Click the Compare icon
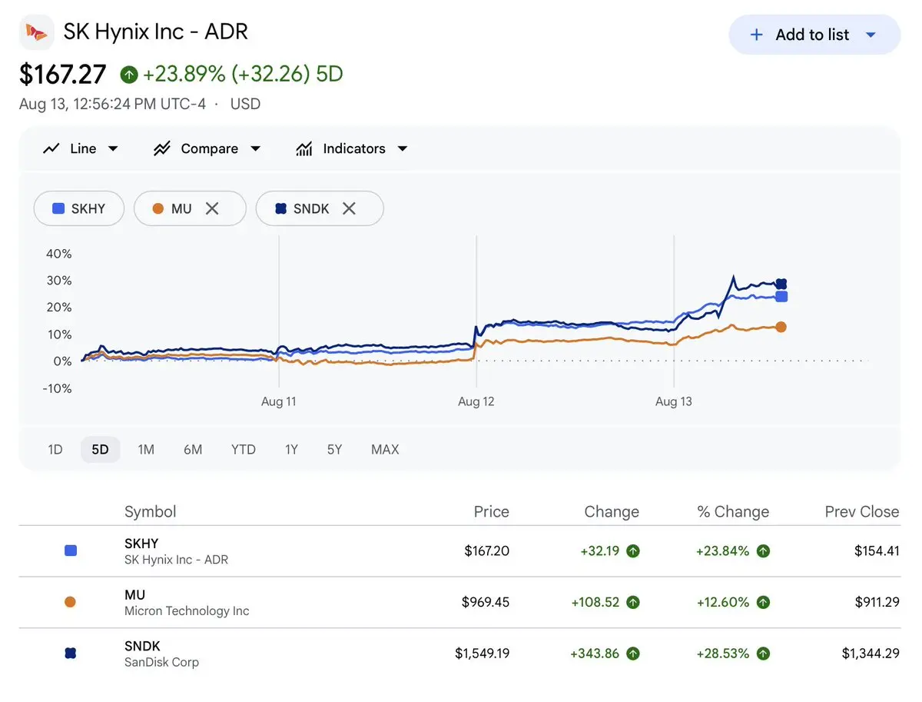 [161, 148]
